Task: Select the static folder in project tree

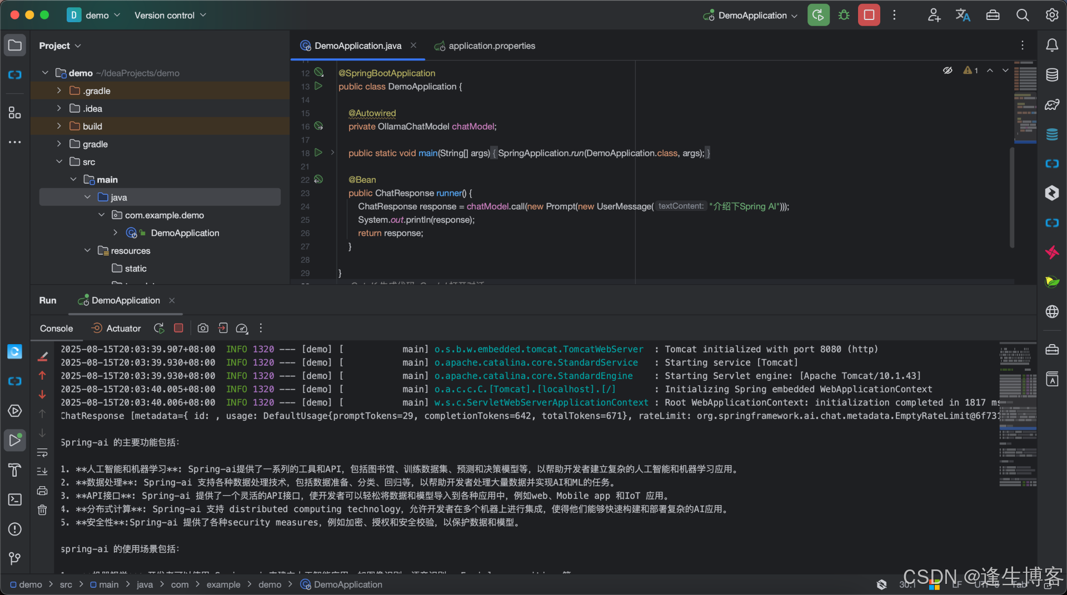Action: (135, 268)
